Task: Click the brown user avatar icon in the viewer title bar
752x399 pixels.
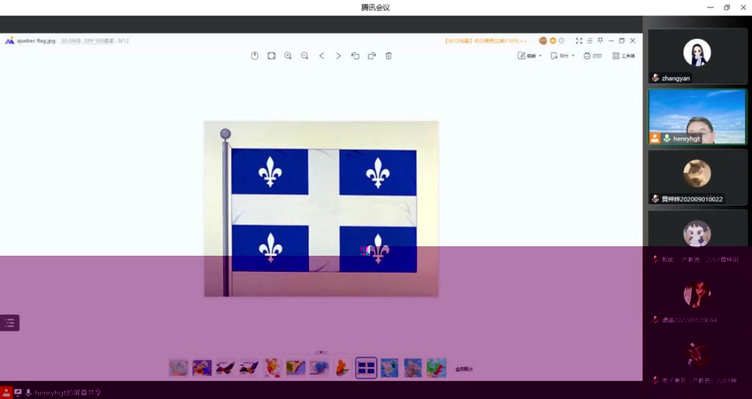Action: pos(543,41)
